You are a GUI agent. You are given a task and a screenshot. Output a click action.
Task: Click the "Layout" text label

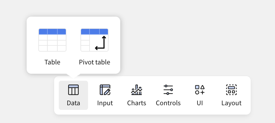coord(231,103)
